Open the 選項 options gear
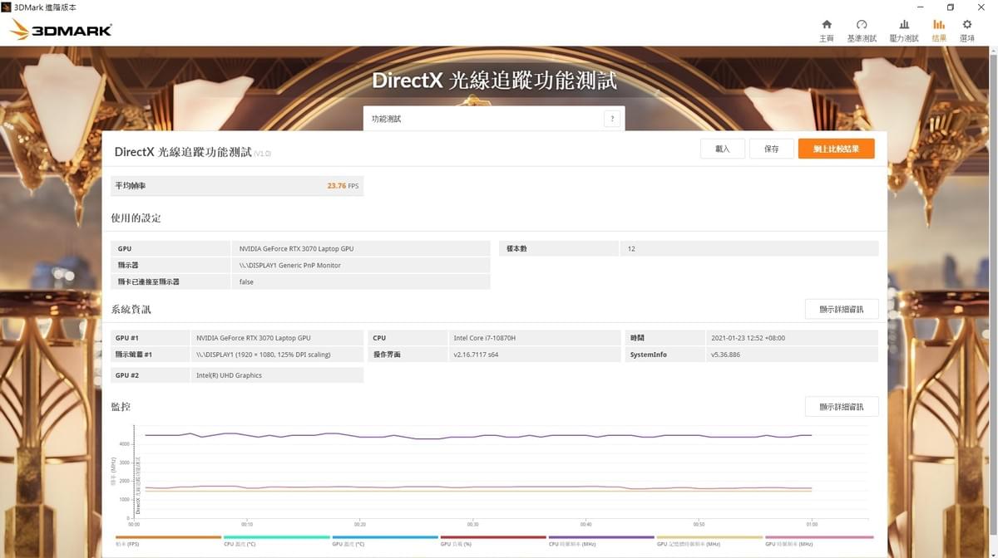The width and height of the screenshot is (998, 558). coord(967,31)
